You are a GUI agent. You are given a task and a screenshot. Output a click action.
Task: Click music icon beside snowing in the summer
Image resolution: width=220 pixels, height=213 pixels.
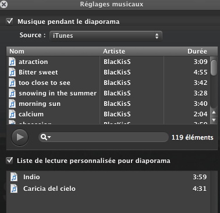coord(12,93)
